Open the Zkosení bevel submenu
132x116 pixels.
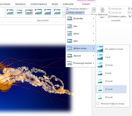coord(81,56)
